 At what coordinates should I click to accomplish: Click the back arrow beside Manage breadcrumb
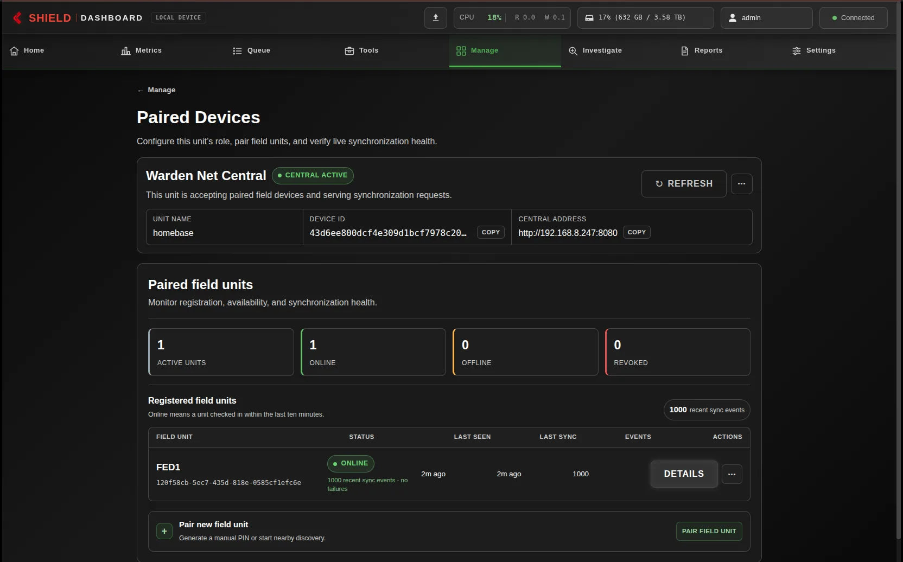pyautogui.click(x=140, y=91)
